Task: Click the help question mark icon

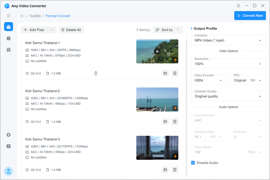Action: pos(8,146)
